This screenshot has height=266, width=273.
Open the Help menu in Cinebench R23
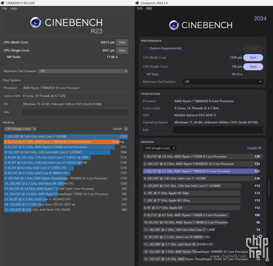click(x=14, y=9)
